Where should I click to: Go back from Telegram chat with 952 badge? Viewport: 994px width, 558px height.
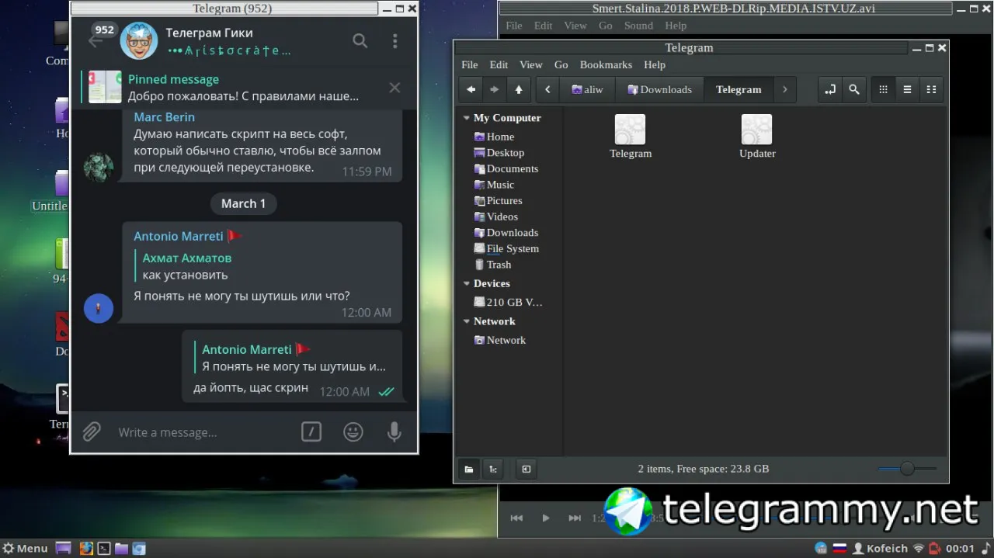click(x=96, y=41)
